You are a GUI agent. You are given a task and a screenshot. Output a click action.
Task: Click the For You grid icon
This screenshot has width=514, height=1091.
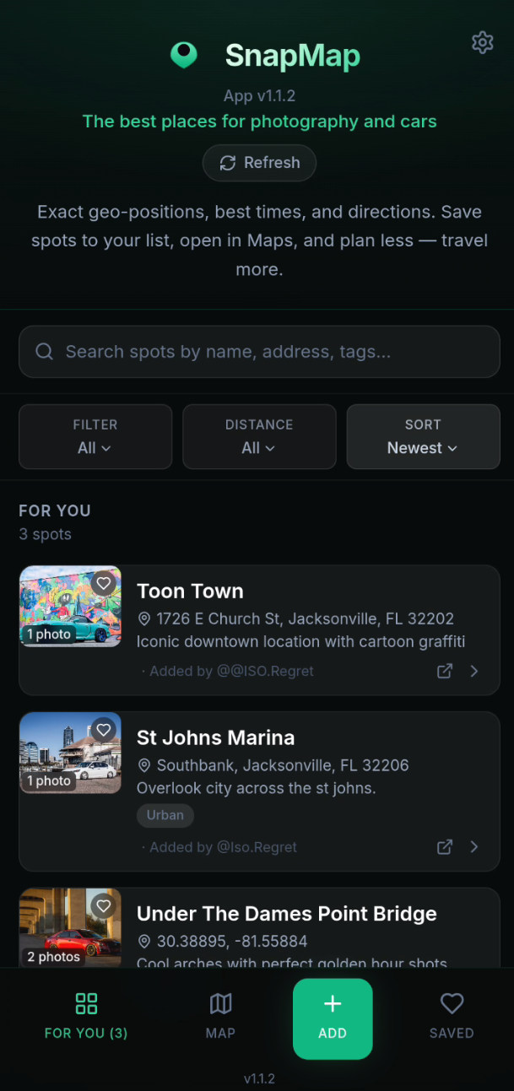[85, 1004]
